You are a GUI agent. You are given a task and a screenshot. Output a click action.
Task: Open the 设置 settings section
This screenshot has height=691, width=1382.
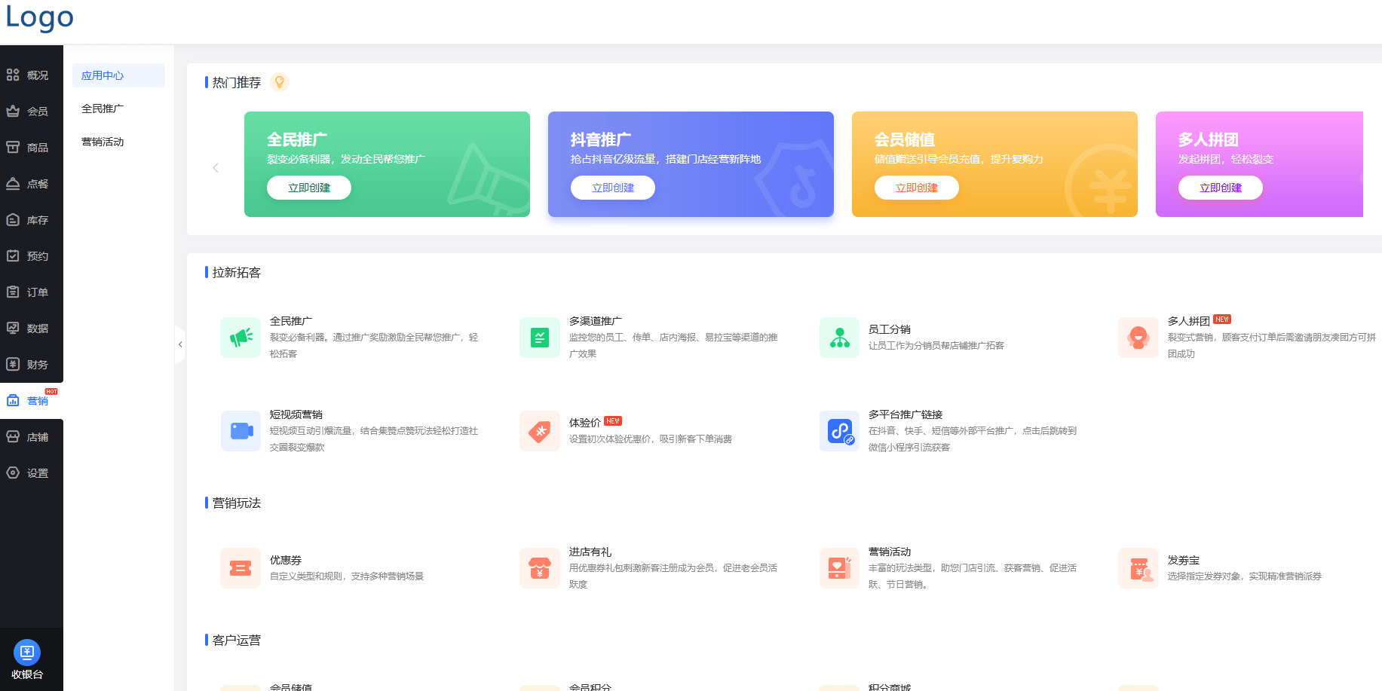click(x=32, y=472)
